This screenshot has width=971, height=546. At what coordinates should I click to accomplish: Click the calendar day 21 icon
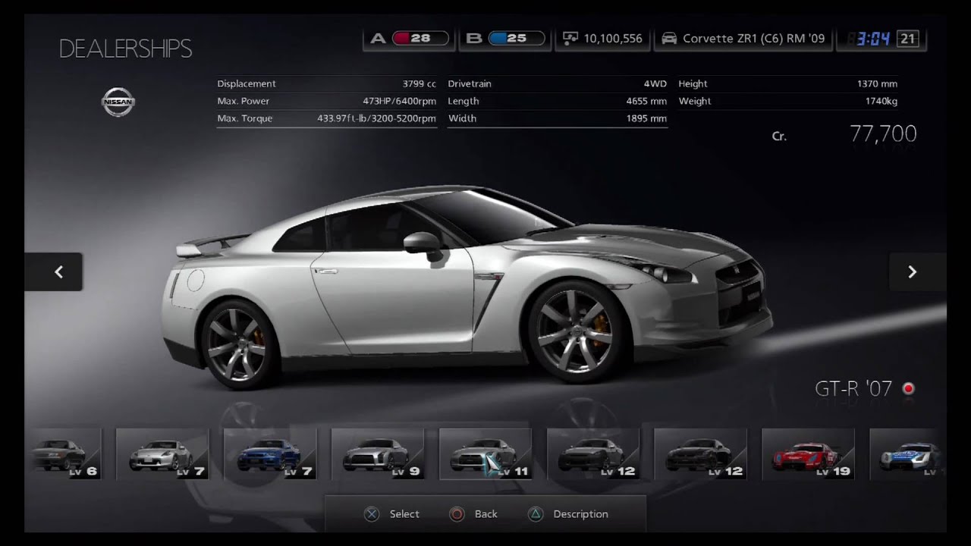coord(907,39)
